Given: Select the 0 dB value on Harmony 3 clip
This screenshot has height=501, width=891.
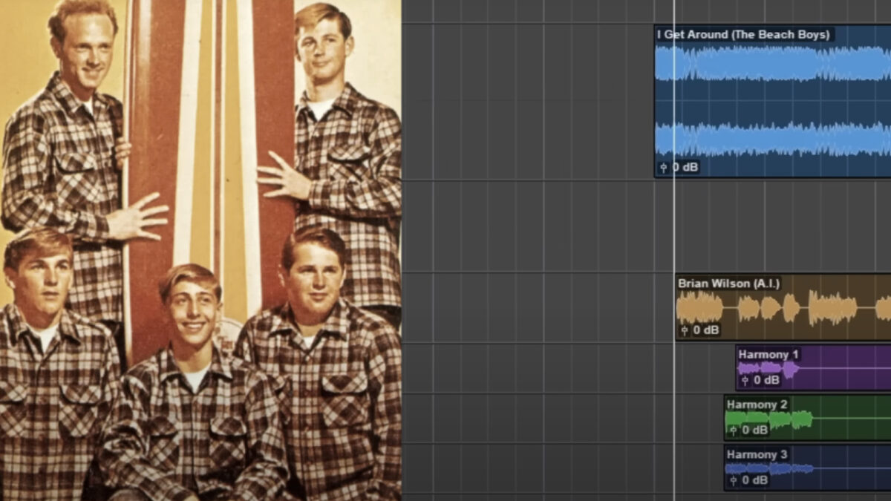Looking at the screenshot, I should [x=754, y=480].
